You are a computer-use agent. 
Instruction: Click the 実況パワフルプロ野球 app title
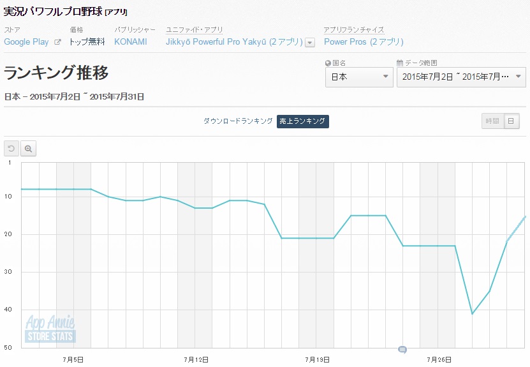click(53, 11)
